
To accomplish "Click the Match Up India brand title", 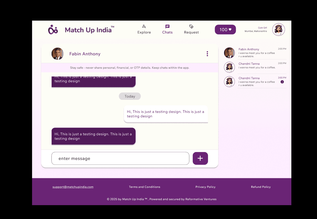I will click(89, 30).
